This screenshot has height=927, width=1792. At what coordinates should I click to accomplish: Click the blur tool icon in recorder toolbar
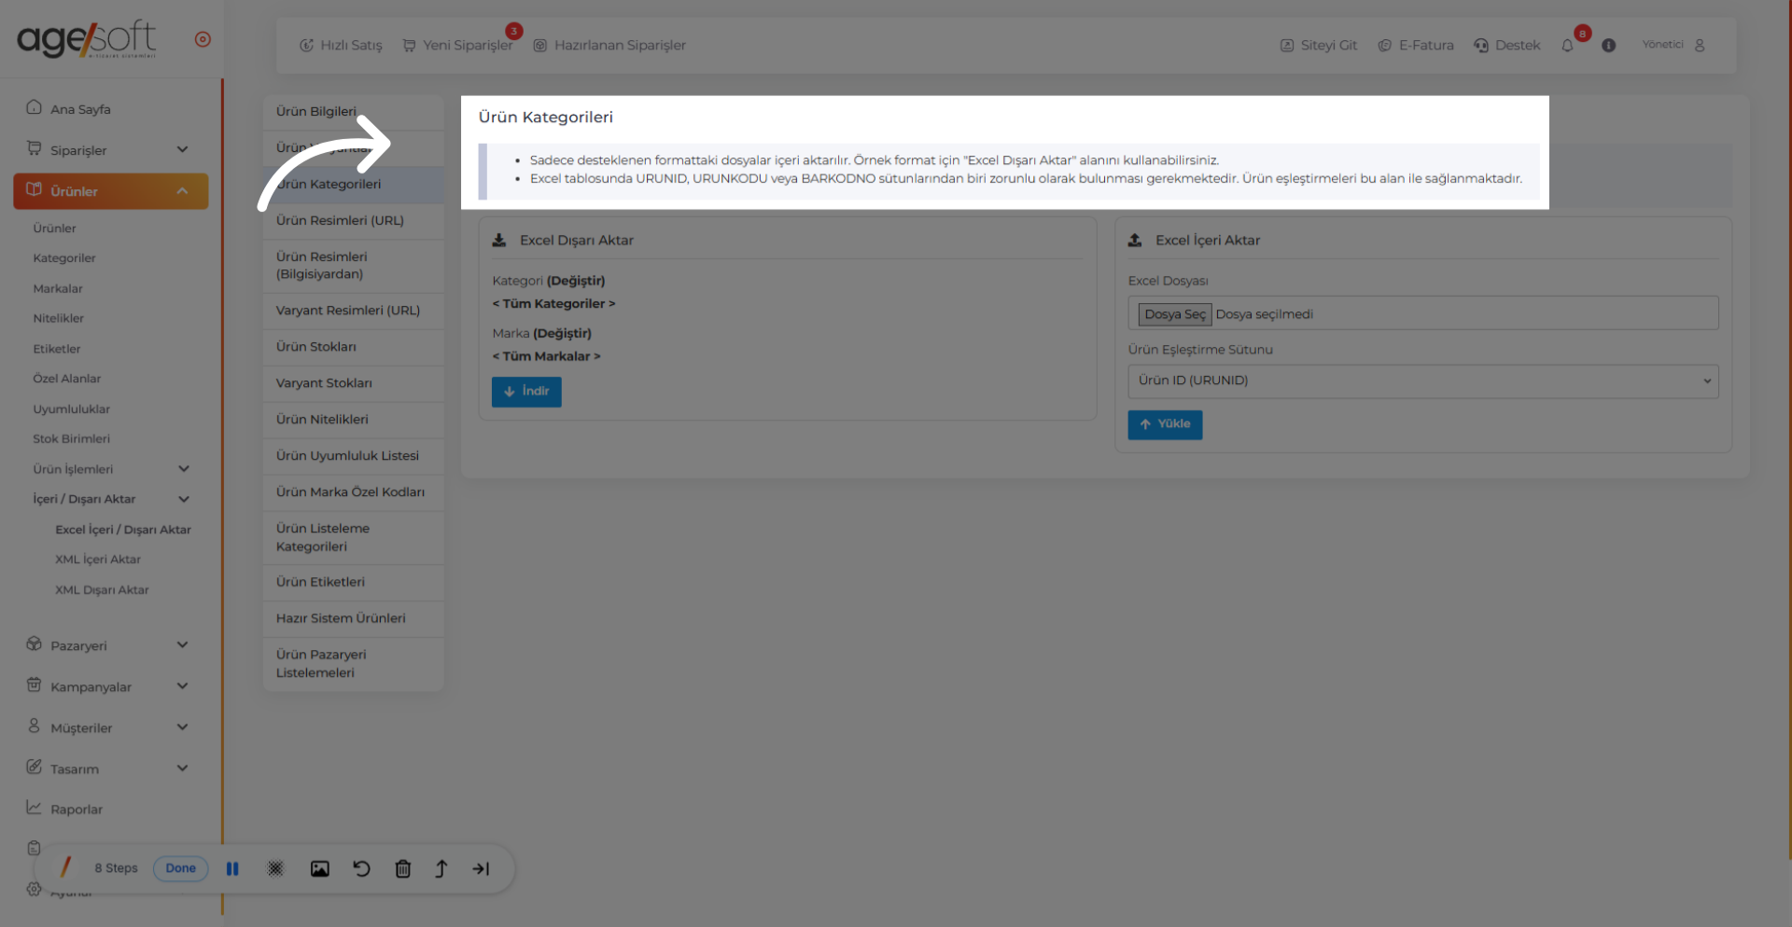pyautogui.click(x=275, y=868)
